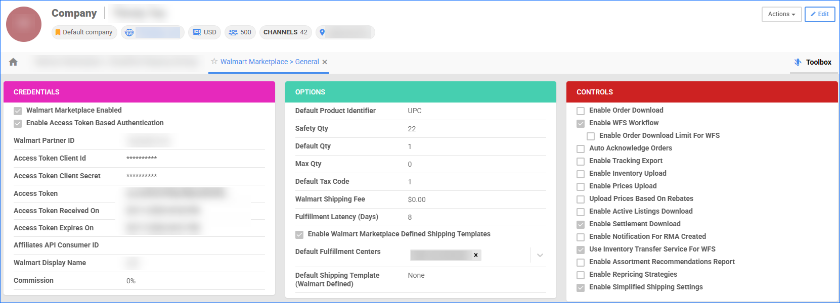Open the Toolbox panel tab
This screenshot has width=840, height=303.
tap(818, 62)
